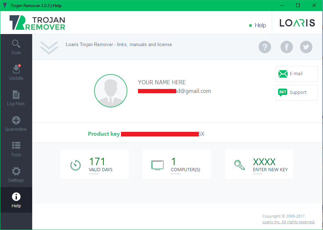The width and height of the screenshot is (323, 230).
Task: Select the Loaris brand header
Action: click(x=297, y=22)
